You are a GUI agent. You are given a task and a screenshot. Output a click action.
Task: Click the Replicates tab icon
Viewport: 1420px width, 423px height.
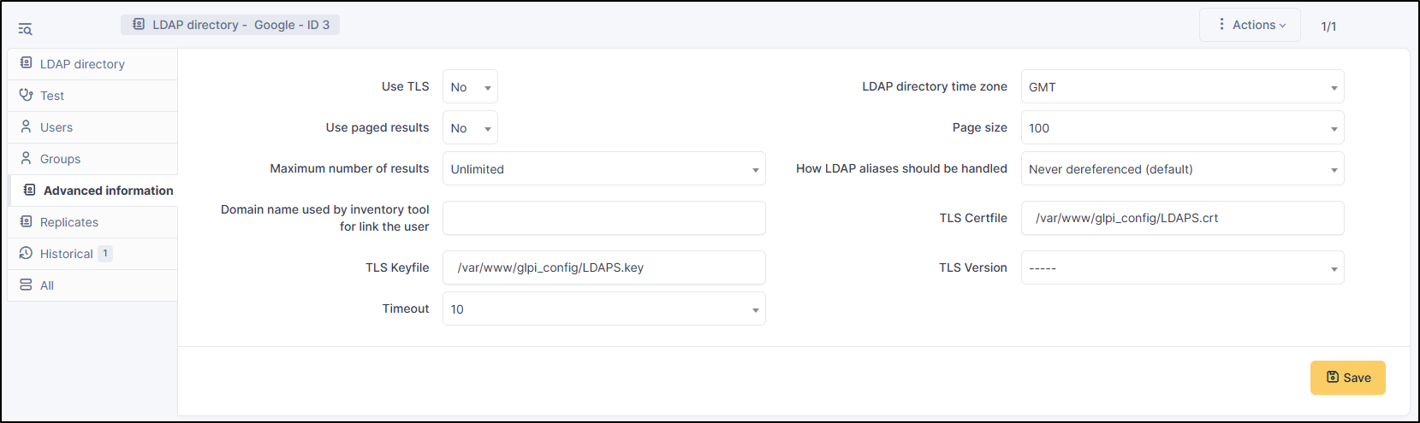(x=26, y=221)
